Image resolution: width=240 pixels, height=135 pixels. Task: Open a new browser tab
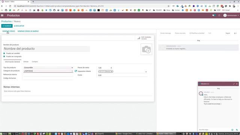click(x=33, y=1)
